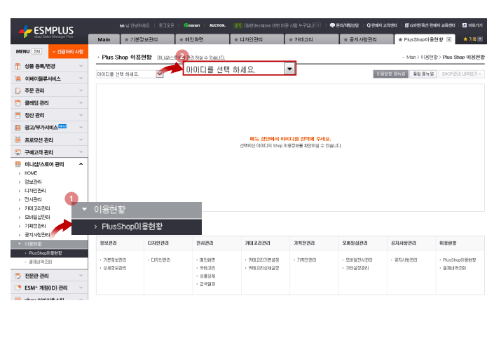
Task: Click the 미니샵/스토어 관리 shop icon
Action: pyautogui.click(x=18, y=164)
